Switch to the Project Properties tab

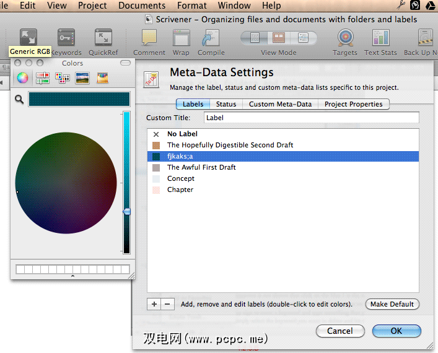(353, 104)
